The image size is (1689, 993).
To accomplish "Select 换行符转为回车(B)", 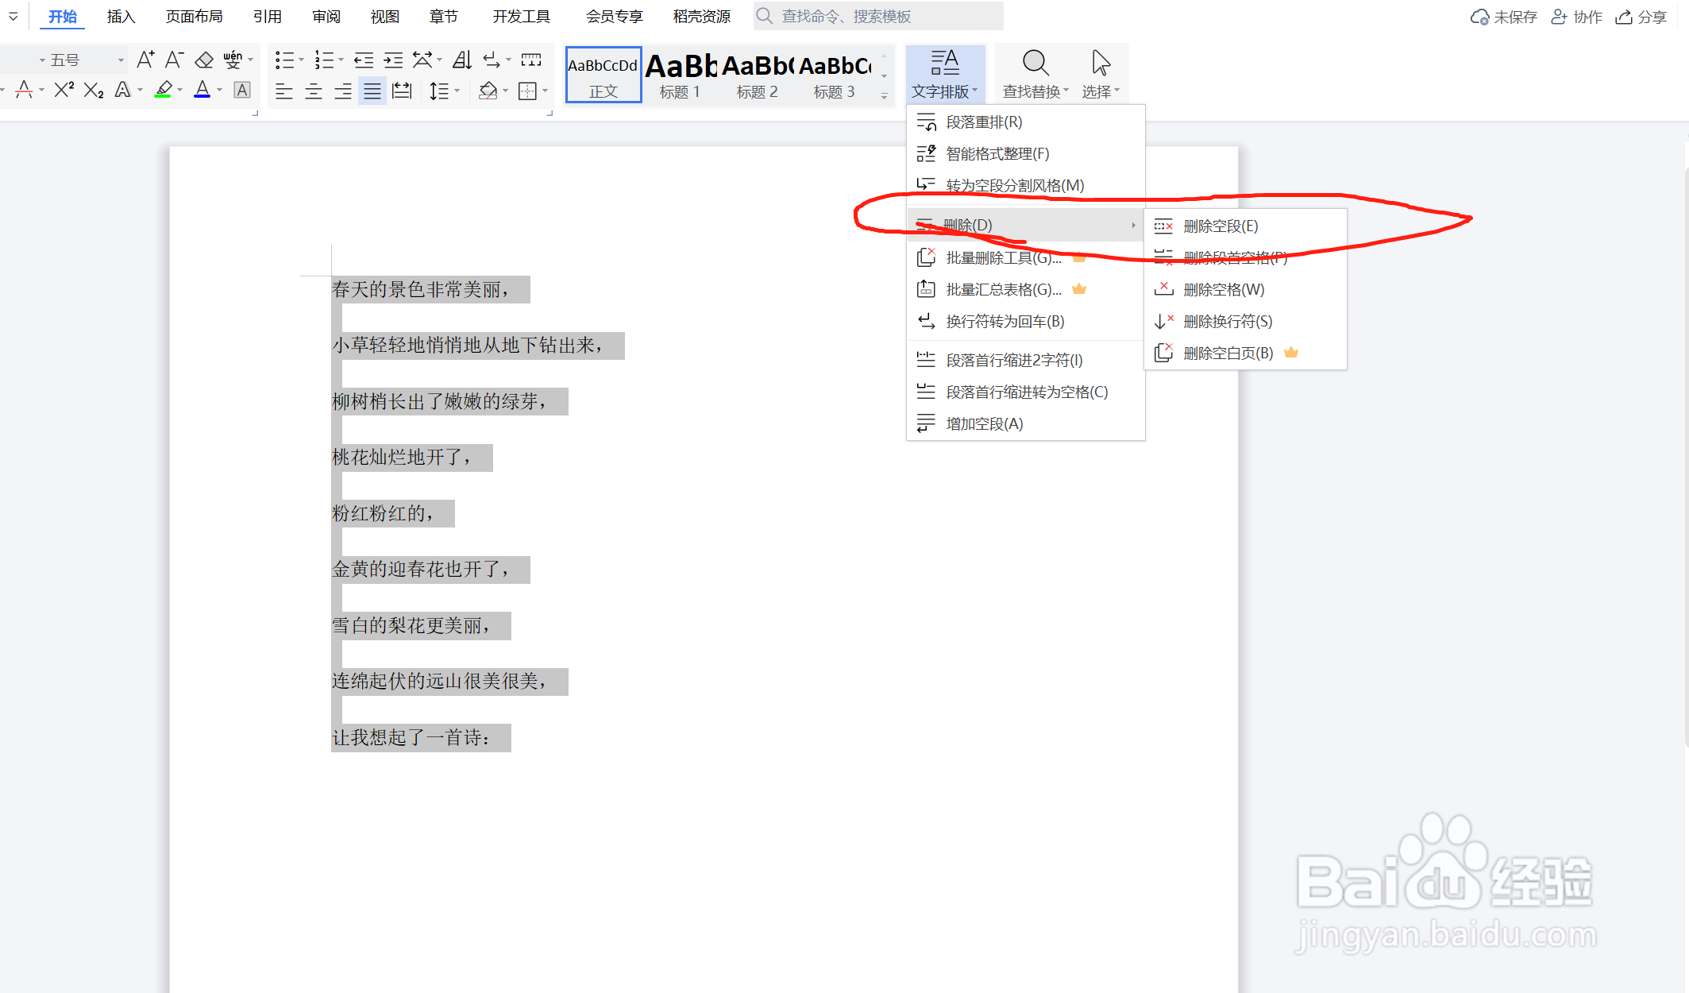I will (x=1025, y=322).
